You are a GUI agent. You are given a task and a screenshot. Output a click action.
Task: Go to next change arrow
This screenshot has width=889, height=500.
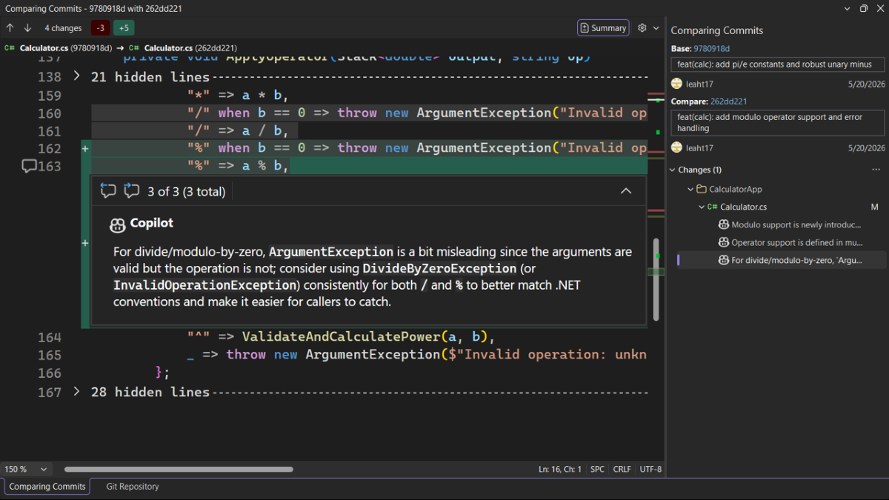(27, 28)
